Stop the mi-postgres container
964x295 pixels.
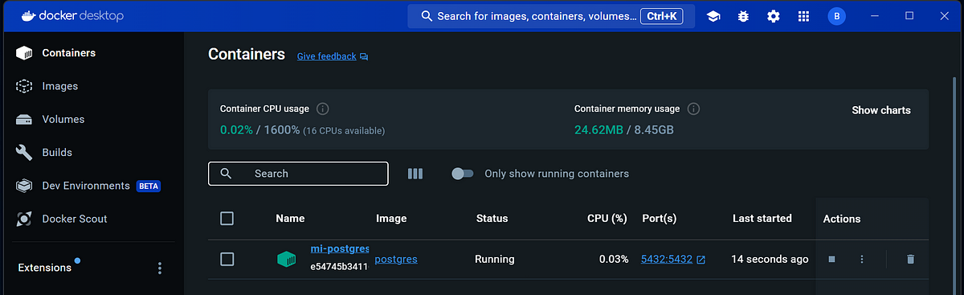point(832,259)
